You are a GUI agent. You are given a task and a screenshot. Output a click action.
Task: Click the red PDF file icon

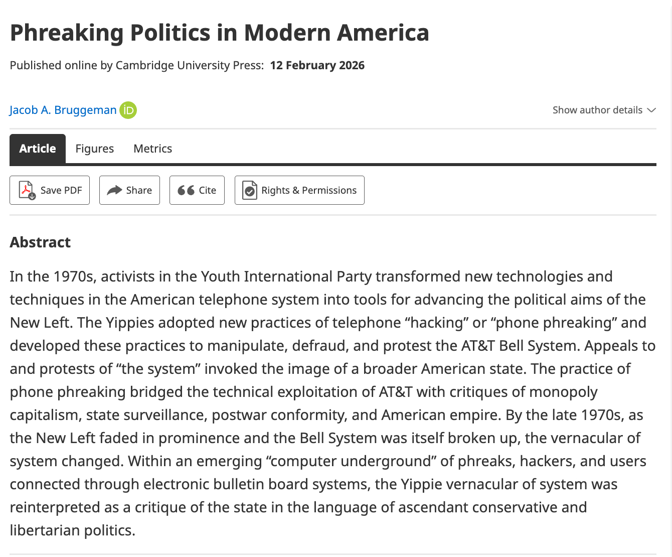tap(27, 190)
